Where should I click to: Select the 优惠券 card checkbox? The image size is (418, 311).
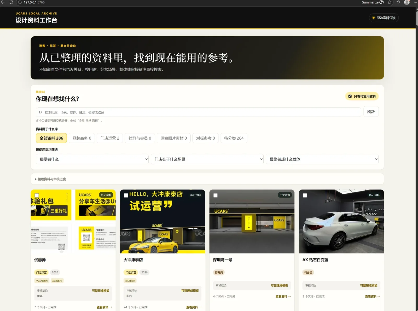[x=37, y=195]
